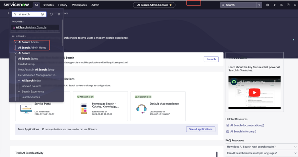Click 'AI Search is on' badge on Homepage Search
Image resolution: width=298 pixels, height=157 pixels.
[85, 97]
